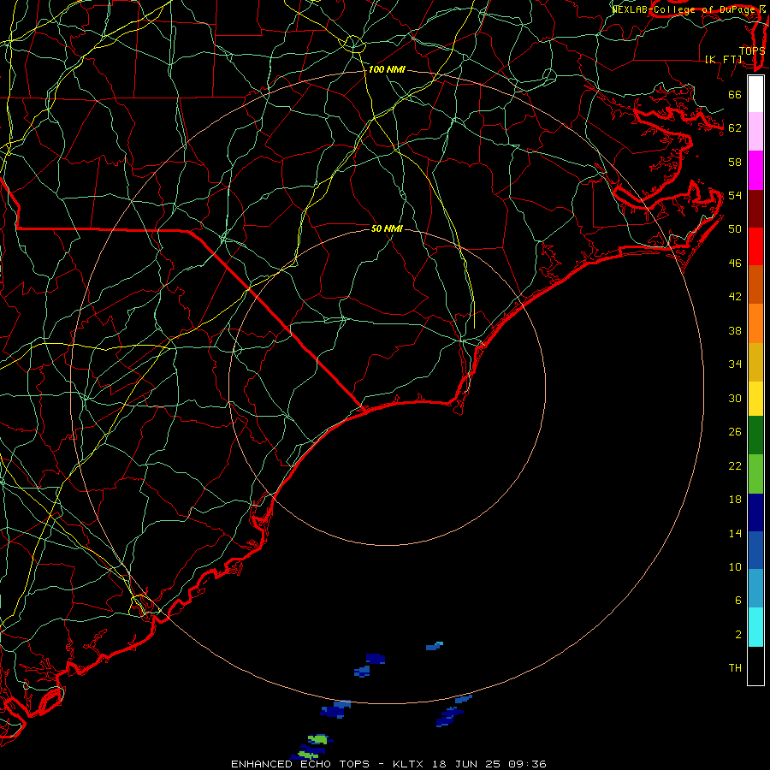Click the 'ENHANCED ECHO TOPS' caption text
This screenshot has height=770, width=770.
[299, 764]
